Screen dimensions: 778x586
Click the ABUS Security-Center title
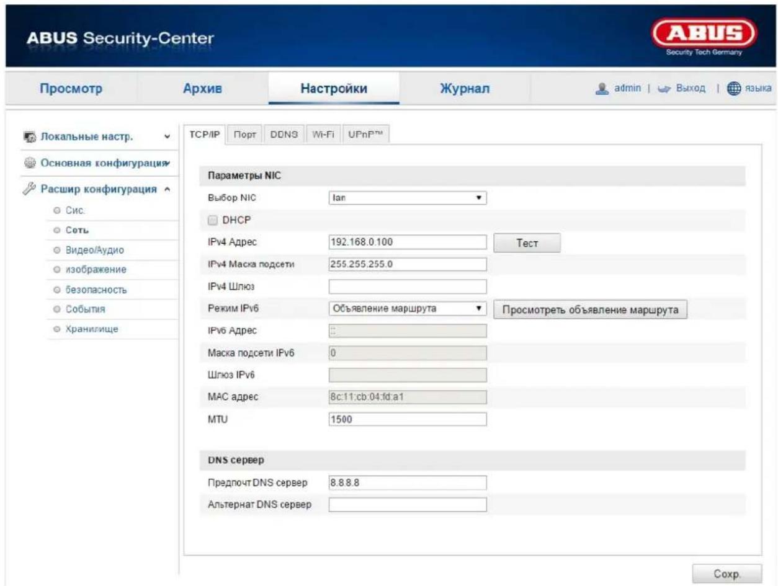point(120,39)
